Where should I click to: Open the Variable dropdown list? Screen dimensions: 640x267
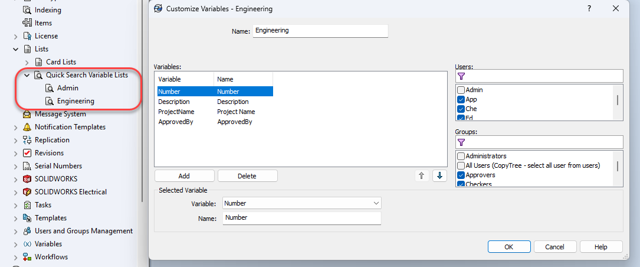click(376, 203)
